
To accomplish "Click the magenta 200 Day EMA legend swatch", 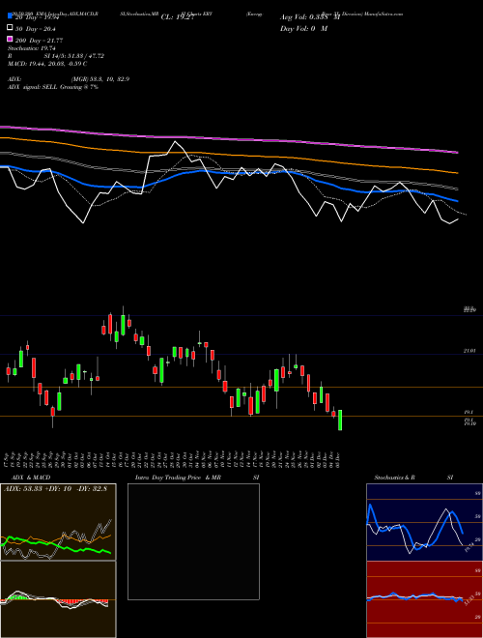I will [10, 40].
